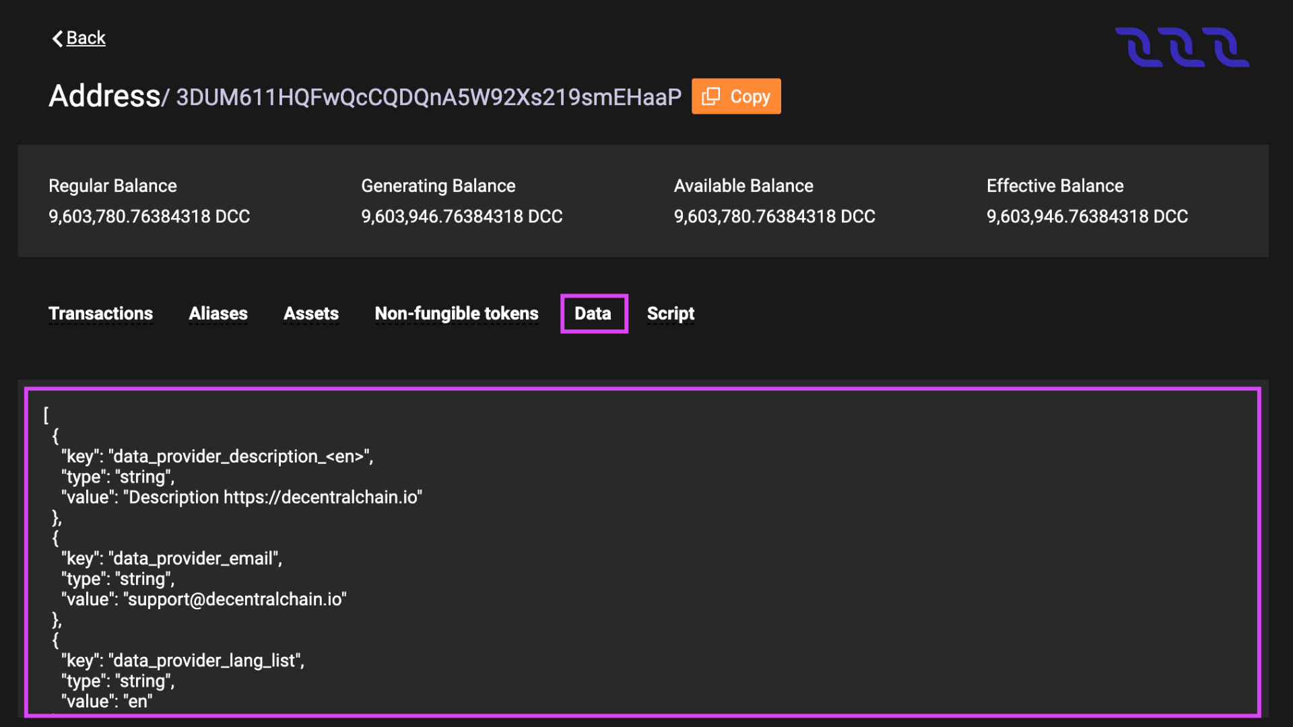The height and width of the screenshot is (727, 1293).
Task: Click the "support@decentralchain.io" value line
Action: point(204,600)
